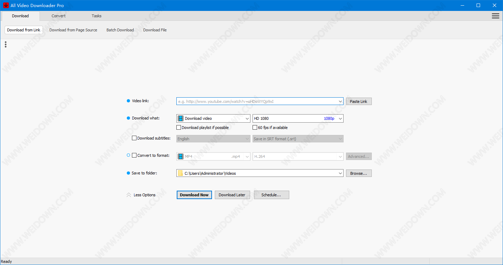This screenshot has width=503, height=265.
Task: Collapse options with the Less Options chevron
Action: coord(129,195)
